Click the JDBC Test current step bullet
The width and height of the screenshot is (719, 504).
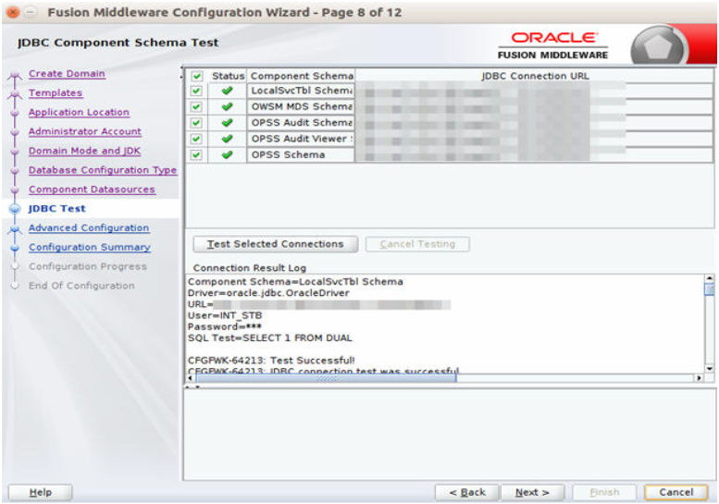[x=15, y=209]
